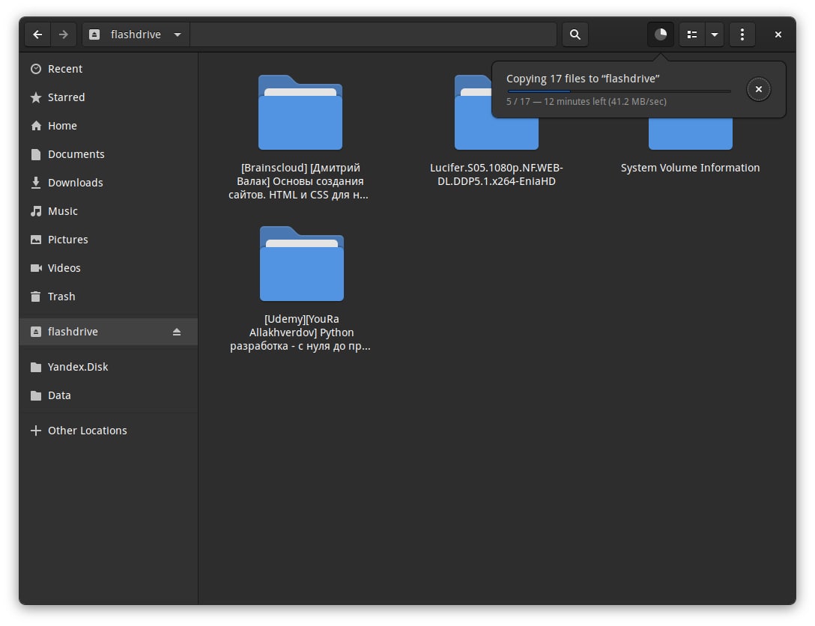
Task: Open Other Locations in sidebar
Action: 108,431
